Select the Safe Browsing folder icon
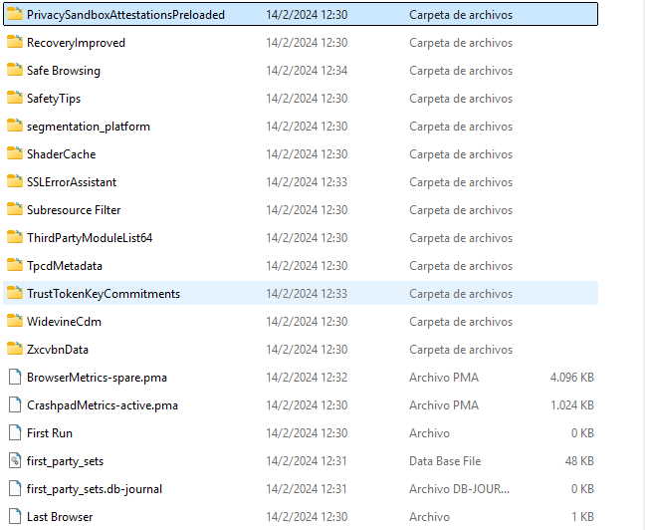The width and height of the screenshot is (645, 530). click(14, 71)
